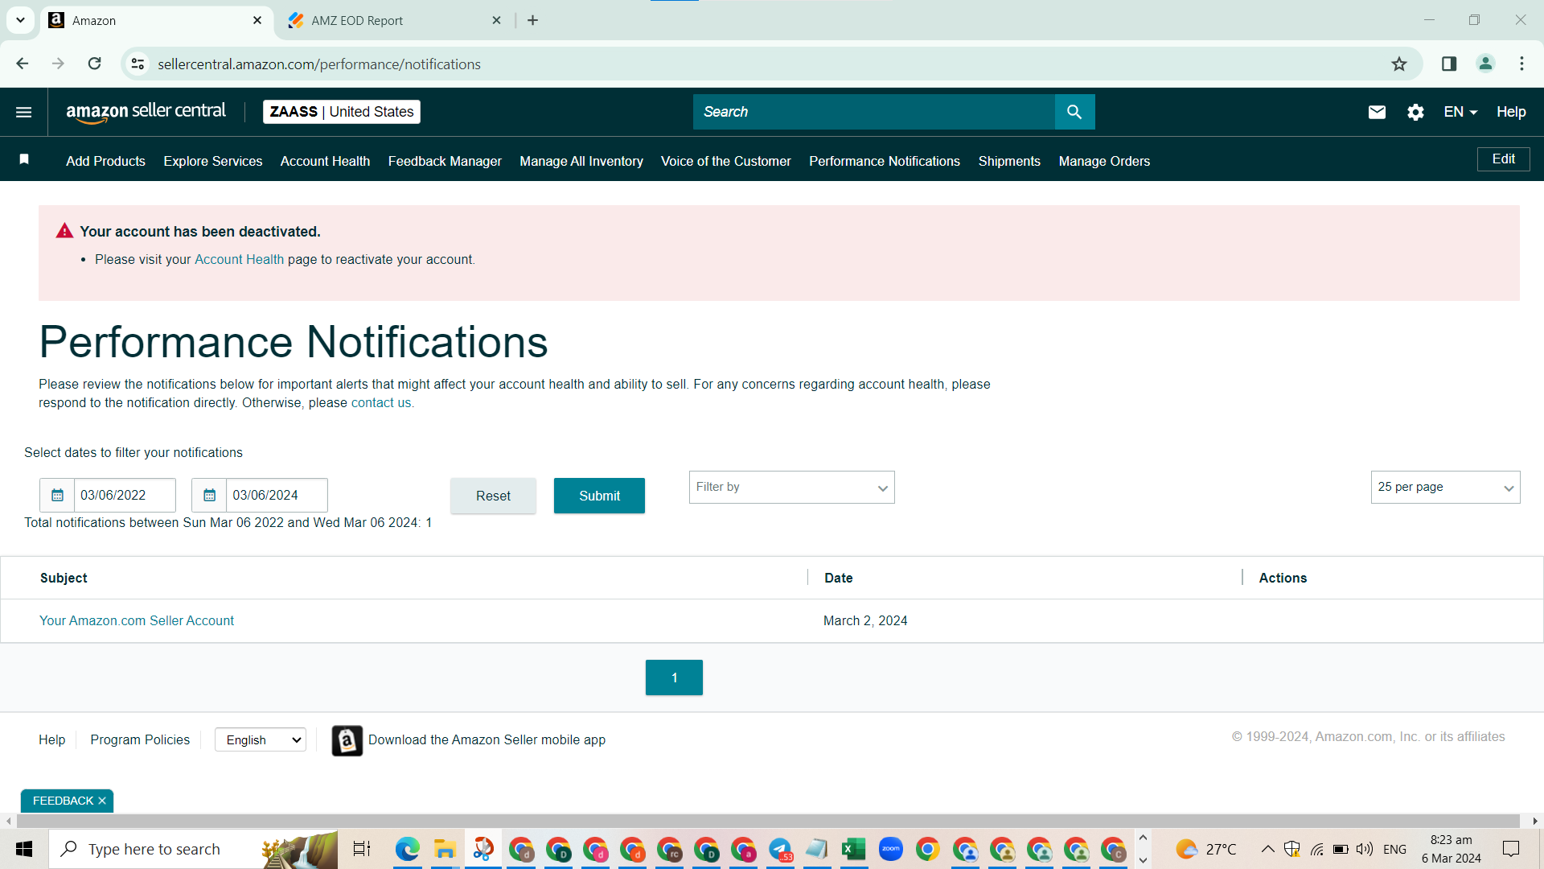
Task: Open the Windows notification center
Action: point(1511,849)
